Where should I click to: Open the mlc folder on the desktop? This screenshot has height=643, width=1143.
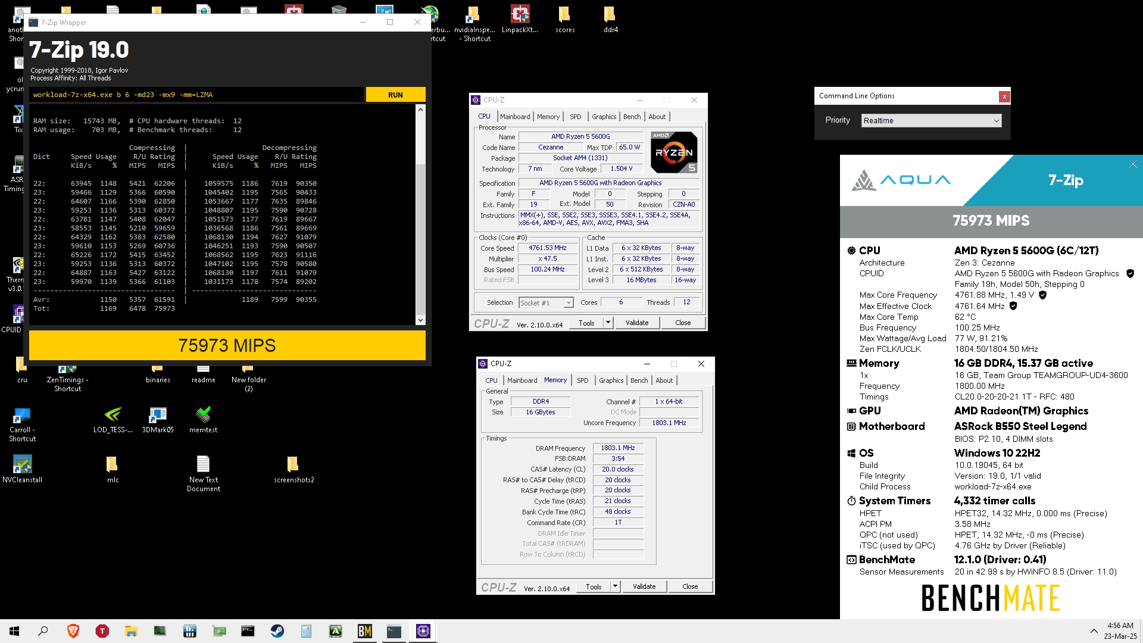pos(113,469)
